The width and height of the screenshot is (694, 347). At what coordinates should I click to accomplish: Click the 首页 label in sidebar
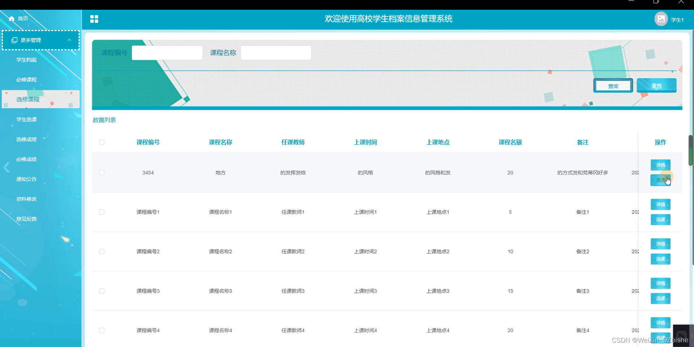[x=23, y=18]
